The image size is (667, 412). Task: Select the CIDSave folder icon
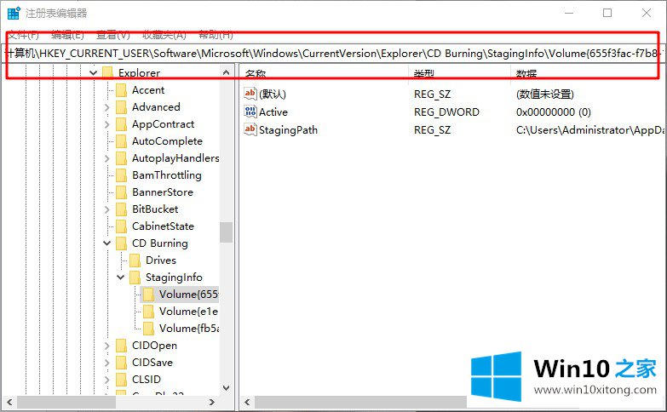[122, 363]
